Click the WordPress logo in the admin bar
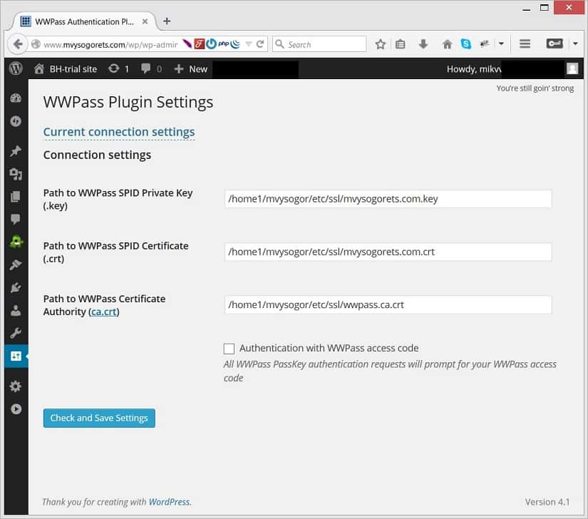This screenshot has width=588, height=519. 15,68
